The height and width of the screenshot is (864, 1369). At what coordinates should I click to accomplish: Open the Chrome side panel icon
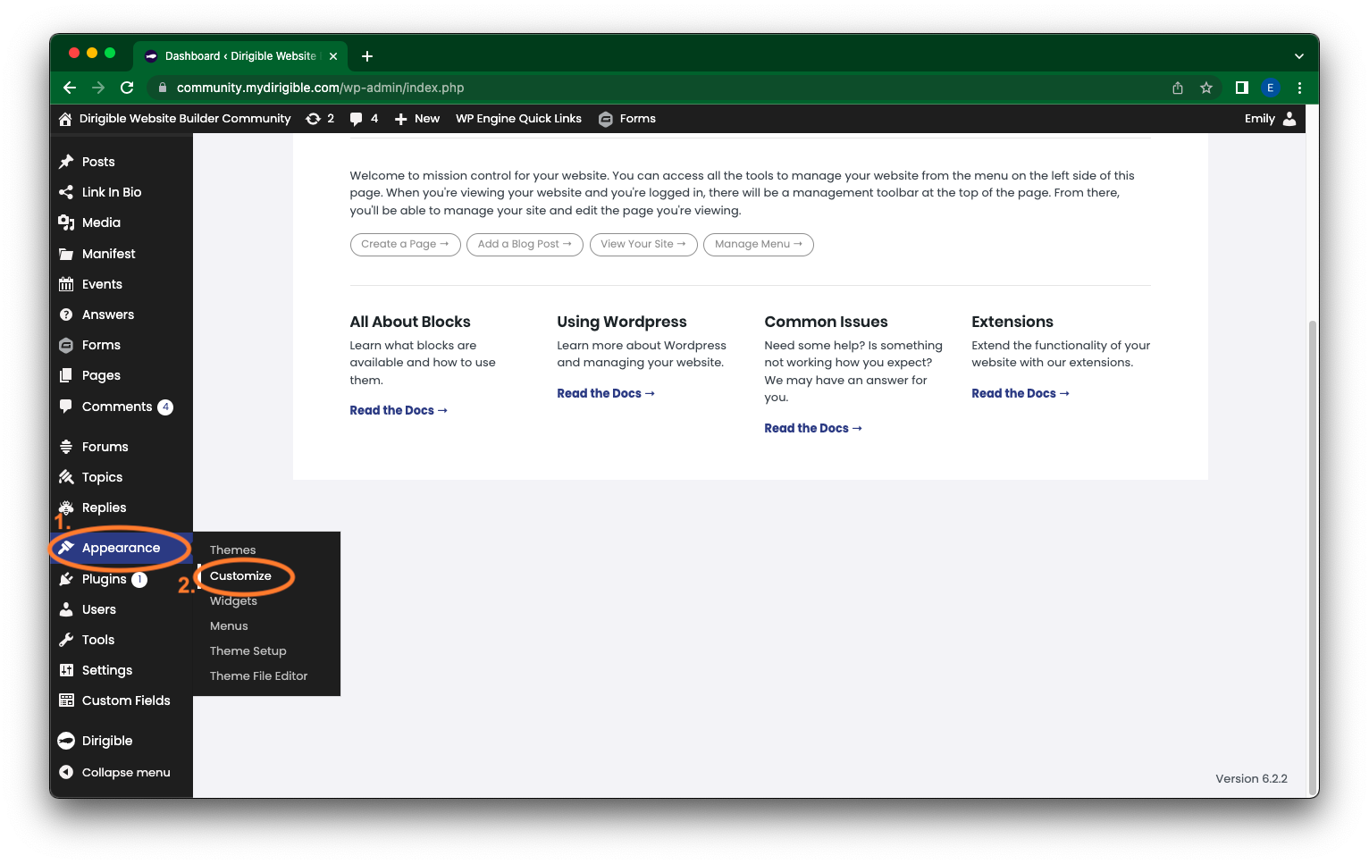coord(1241,88)
